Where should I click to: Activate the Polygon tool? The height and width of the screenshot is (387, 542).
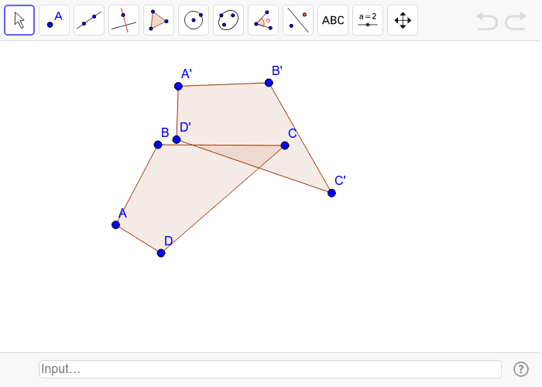pos(159,20)
